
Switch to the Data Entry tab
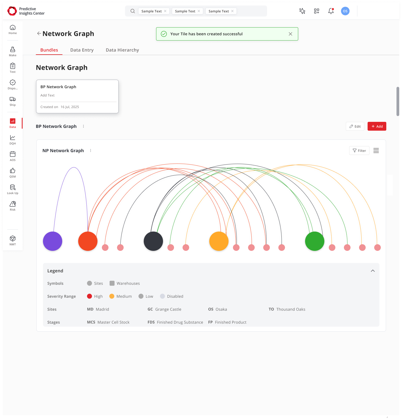pyautogui.click(x=82, y=50)
